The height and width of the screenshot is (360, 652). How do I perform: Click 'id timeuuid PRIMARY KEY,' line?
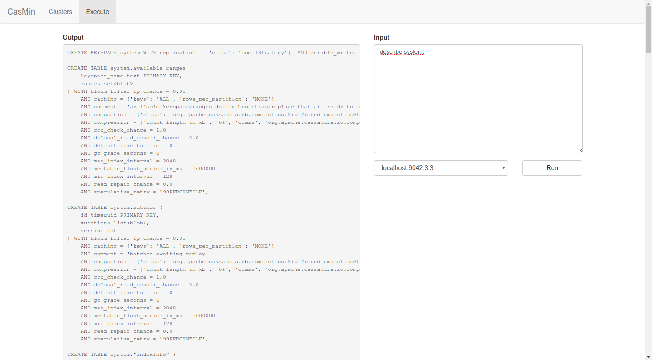(120, 215)
